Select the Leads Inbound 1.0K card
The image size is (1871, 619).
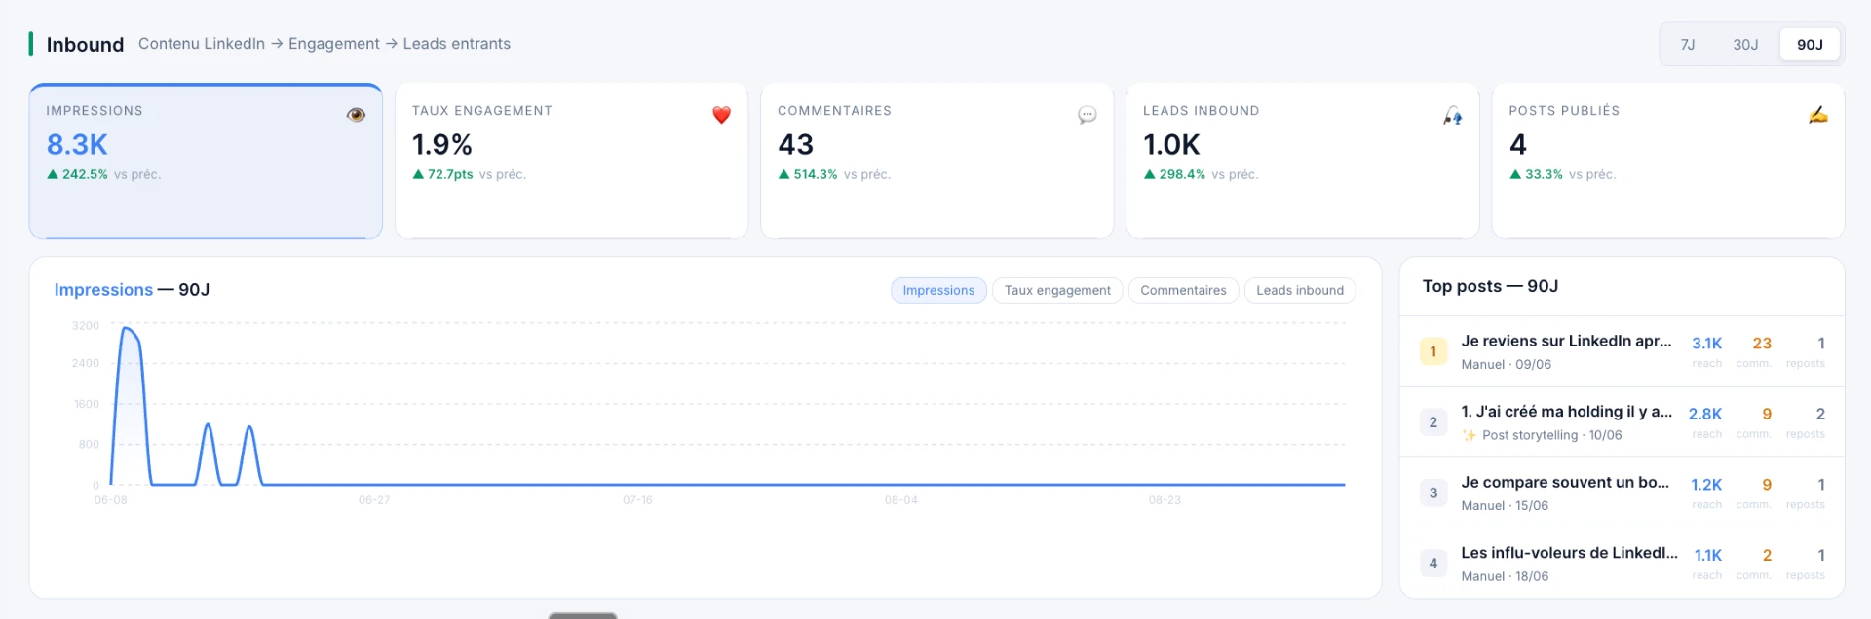[1302, 161]
